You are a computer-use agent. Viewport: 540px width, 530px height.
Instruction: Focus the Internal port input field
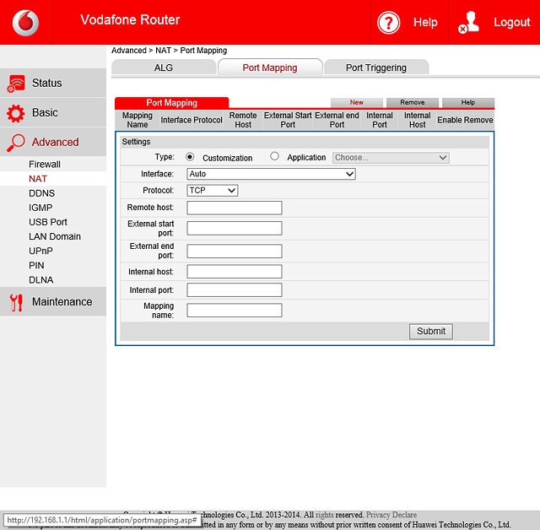pos(235,290)
